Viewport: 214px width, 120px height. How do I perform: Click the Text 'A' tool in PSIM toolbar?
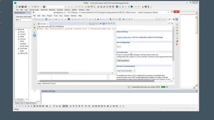click(143, 7)
